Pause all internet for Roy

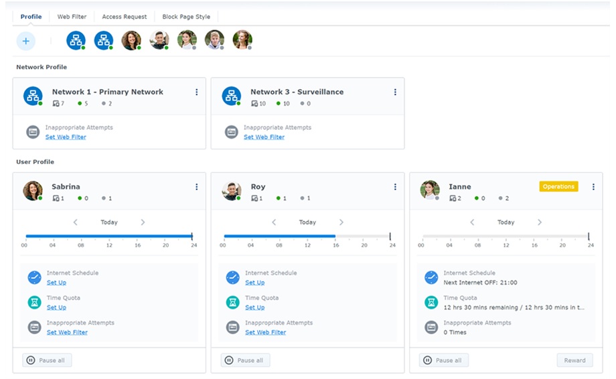coord(246,360)
